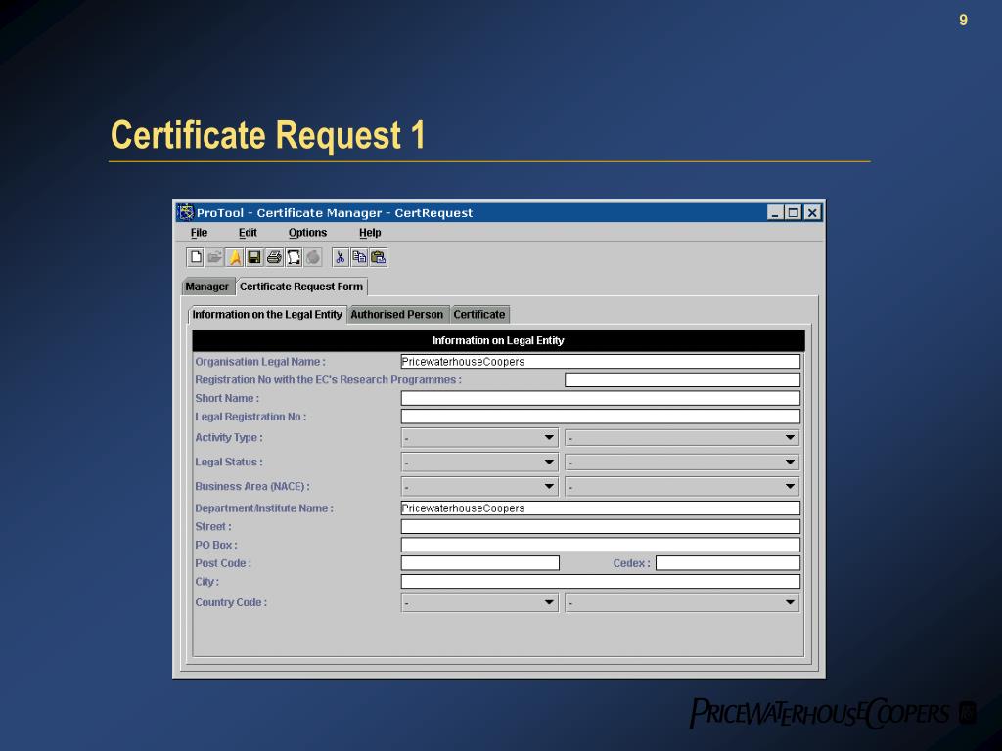Expand the second Activity Type dropdown

[682, 437]
